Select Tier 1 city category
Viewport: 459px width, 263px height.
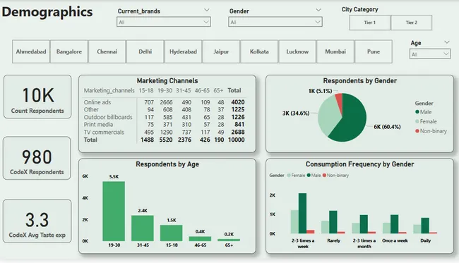(370, 23)
